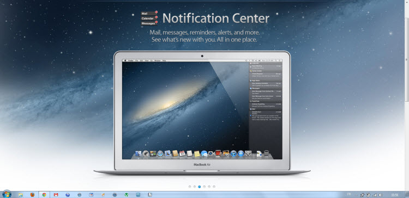Open the network signal tray icon
The image size is (409, 198).
tap(375, 195)
